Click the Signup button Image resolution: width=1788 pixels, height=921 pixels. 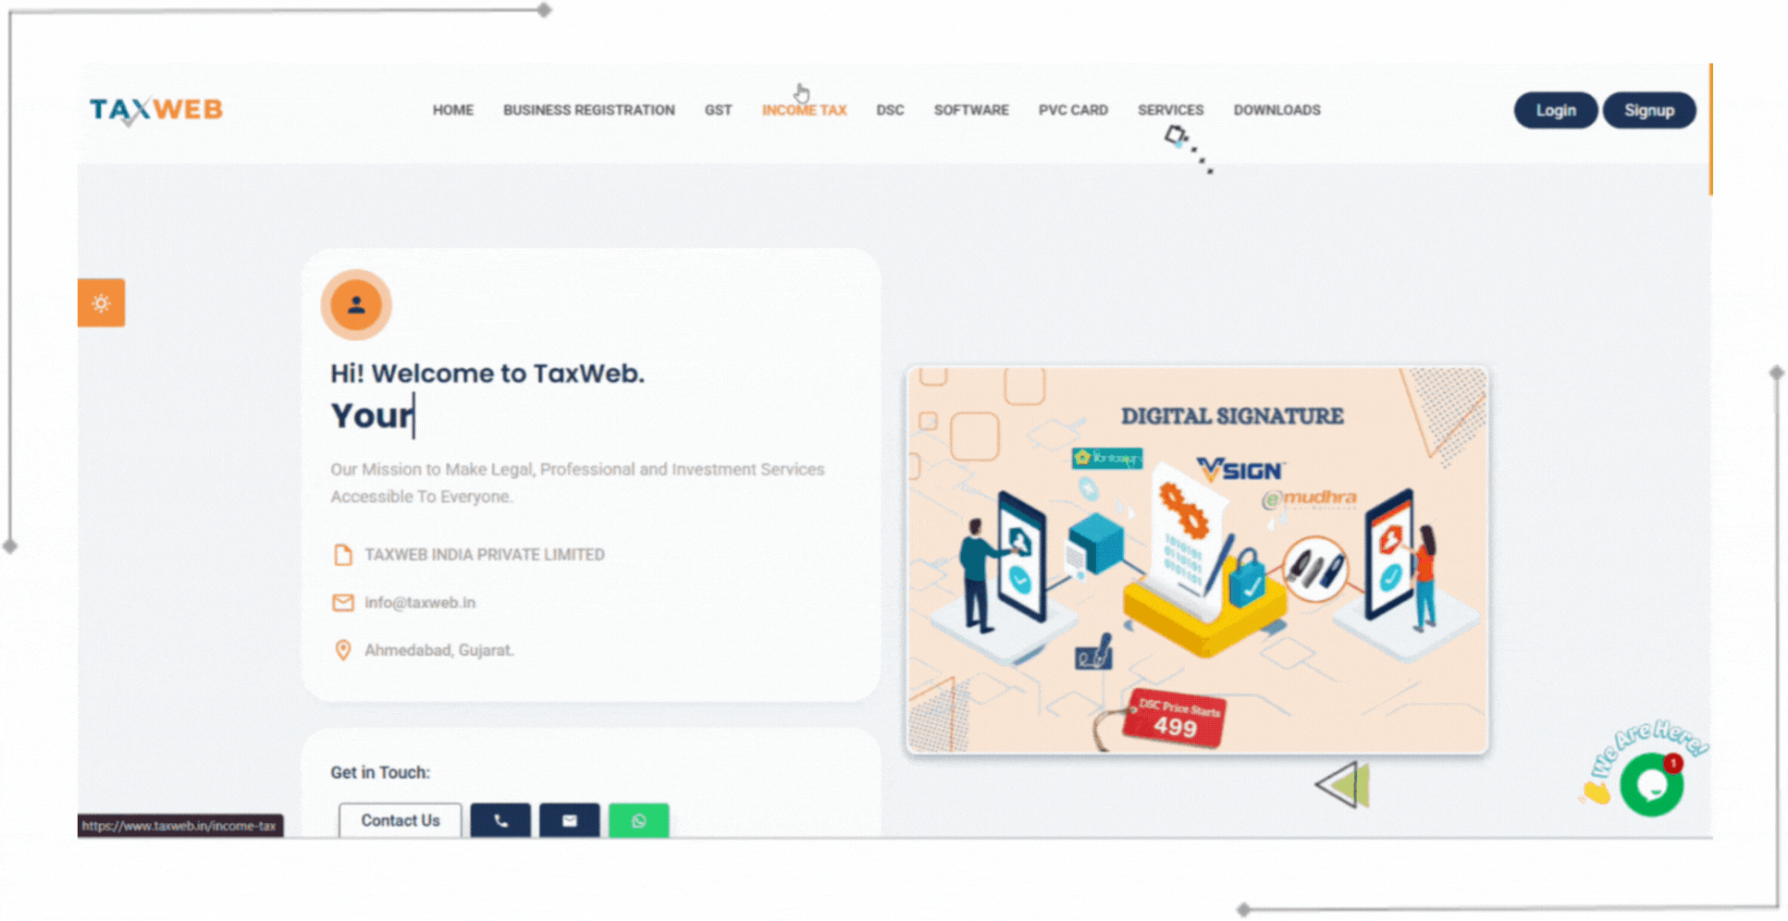point(1649,110)
